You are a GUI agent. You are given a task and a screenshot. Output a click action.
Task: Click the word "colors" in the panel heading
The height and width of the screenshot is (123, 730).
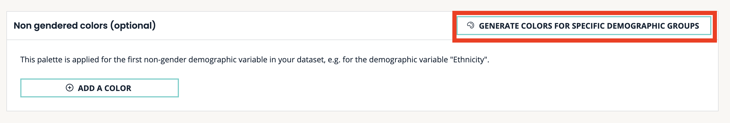pyautogui.click(x=94, y=26)
